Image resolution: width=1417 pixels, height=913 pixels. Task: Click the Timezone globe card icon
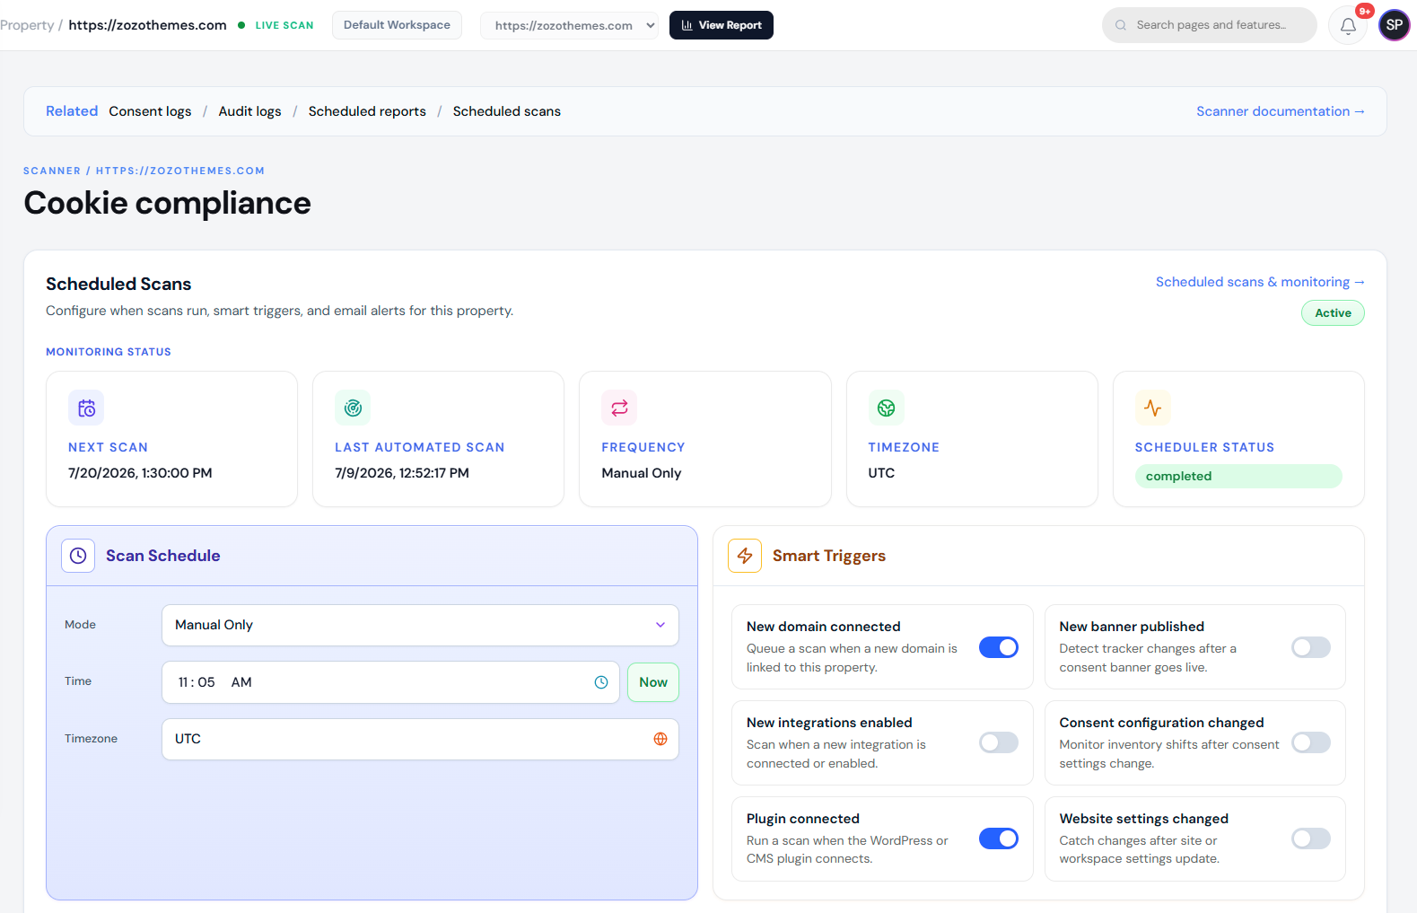click(x=886, y=408)
